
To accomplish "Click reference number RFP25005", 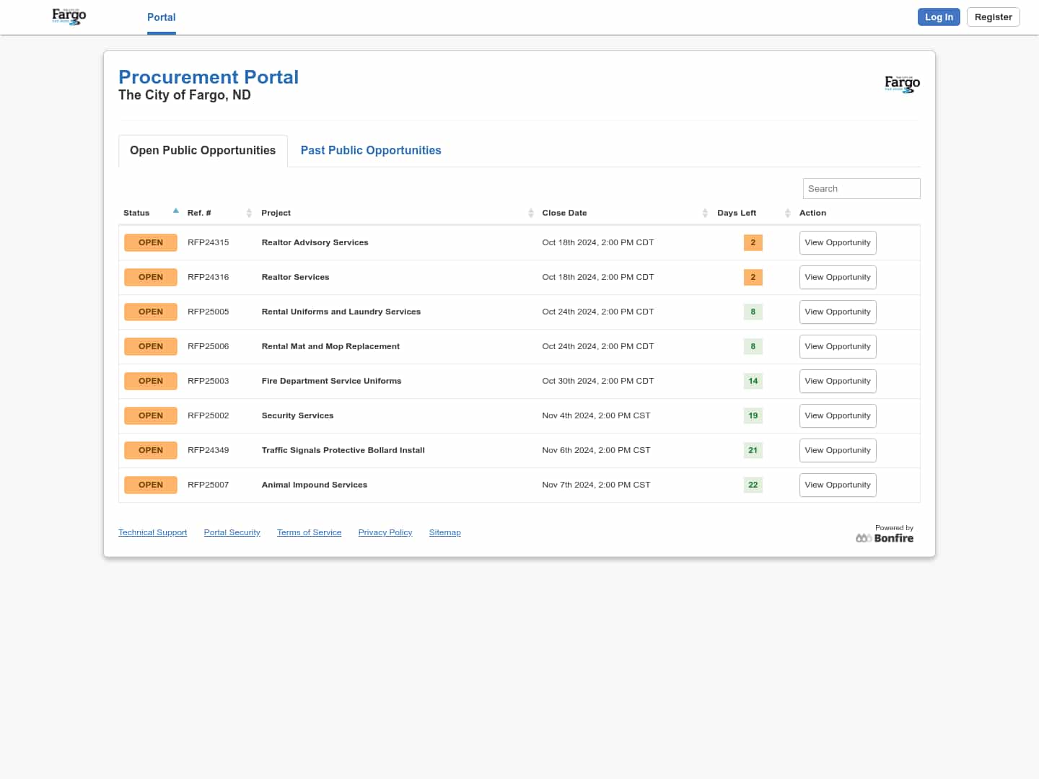I will (x=208, y=312).
